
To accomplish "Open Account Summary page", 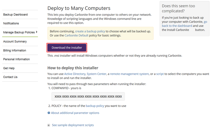I will click(x=15, y=42).
